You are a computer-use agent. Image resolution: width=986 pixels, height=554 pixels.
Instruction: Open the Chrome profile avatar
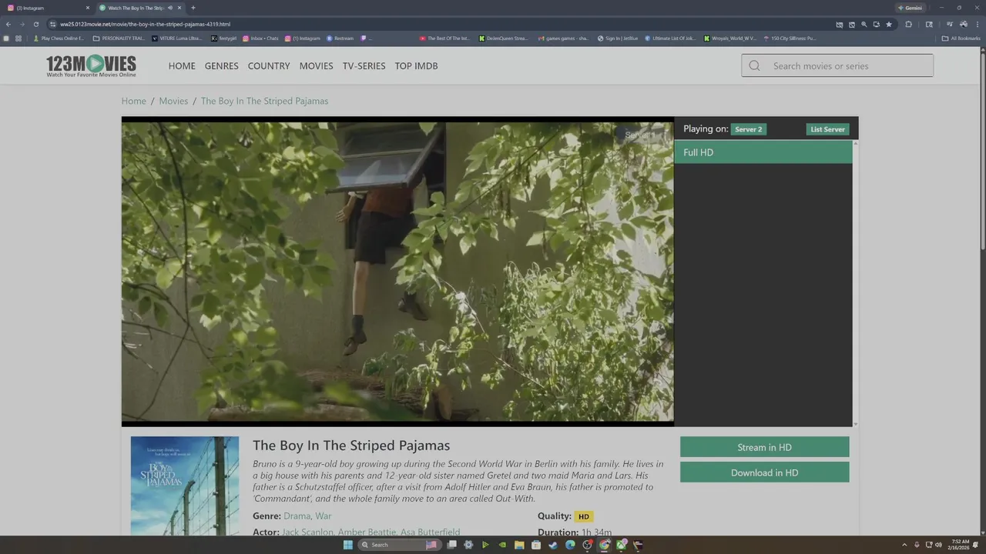point(964,24)
